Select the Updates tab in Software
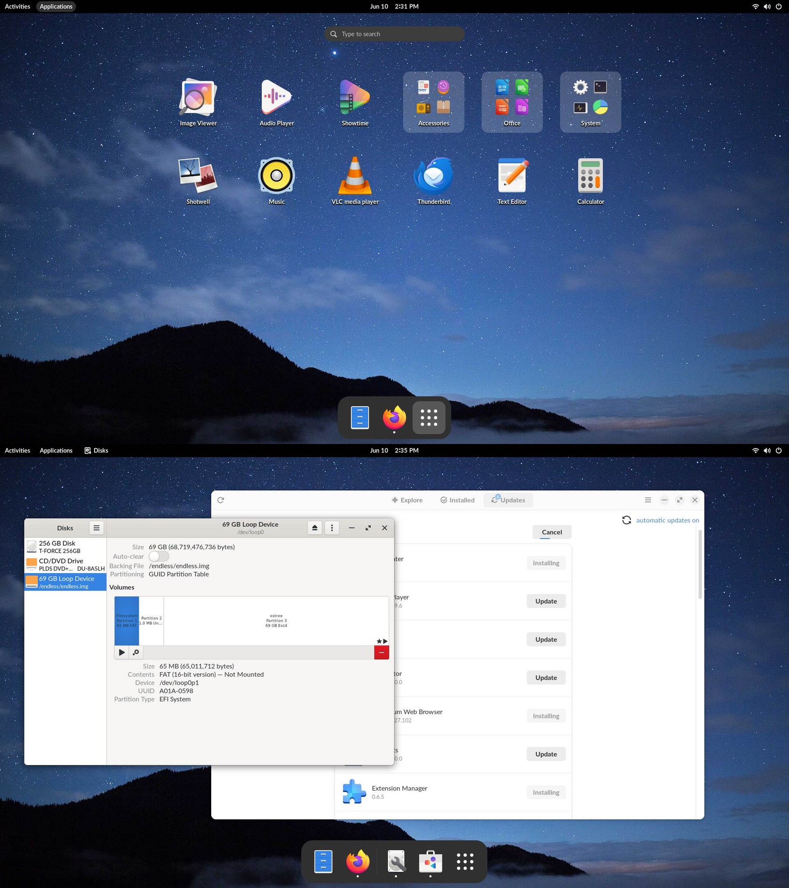789x888 pixels. pos(508,500)
